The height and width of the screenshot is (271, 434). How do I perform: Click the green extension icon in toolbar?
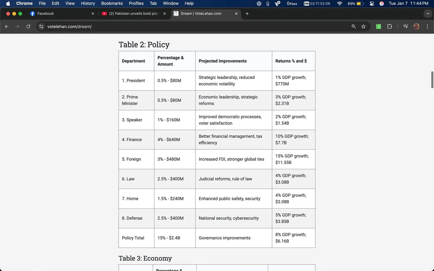click(378, 26)
